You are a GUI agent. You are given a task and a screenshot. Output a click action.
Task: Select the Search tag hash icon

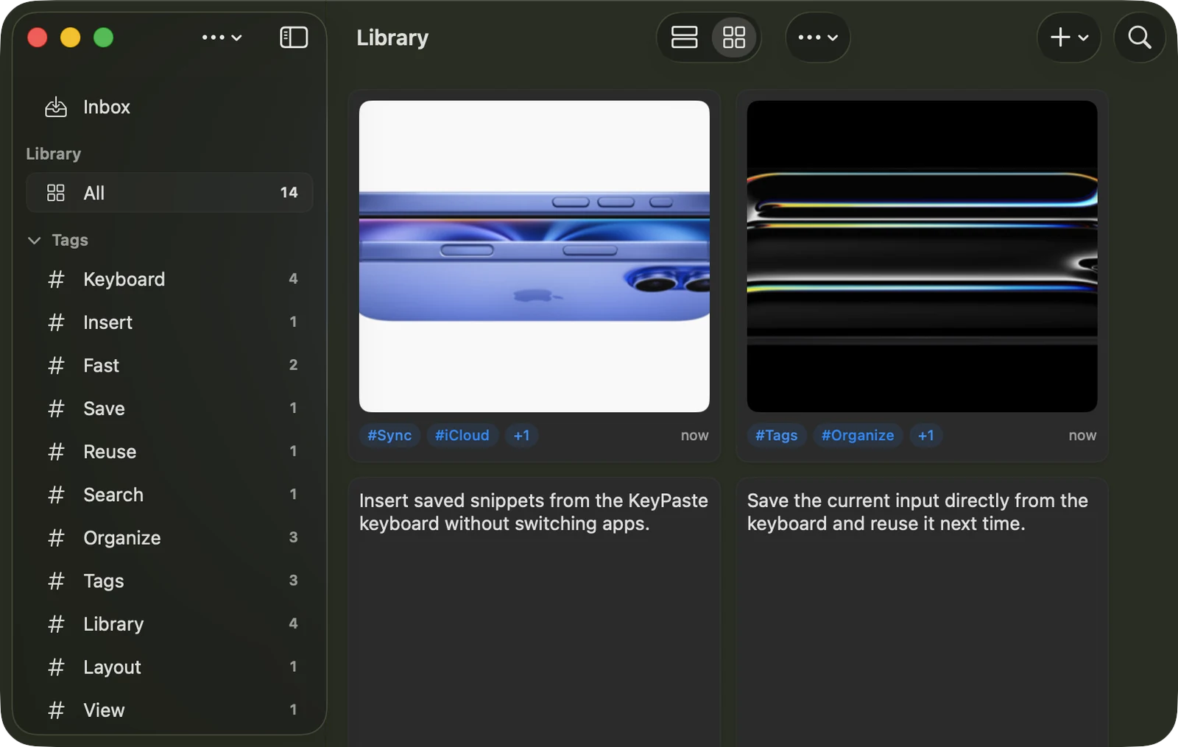click(56, 495)
